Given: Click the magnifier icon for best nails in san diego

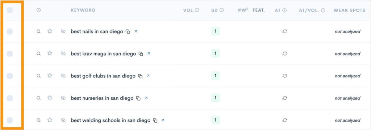Looking at the screenshot, I should 38,31.
